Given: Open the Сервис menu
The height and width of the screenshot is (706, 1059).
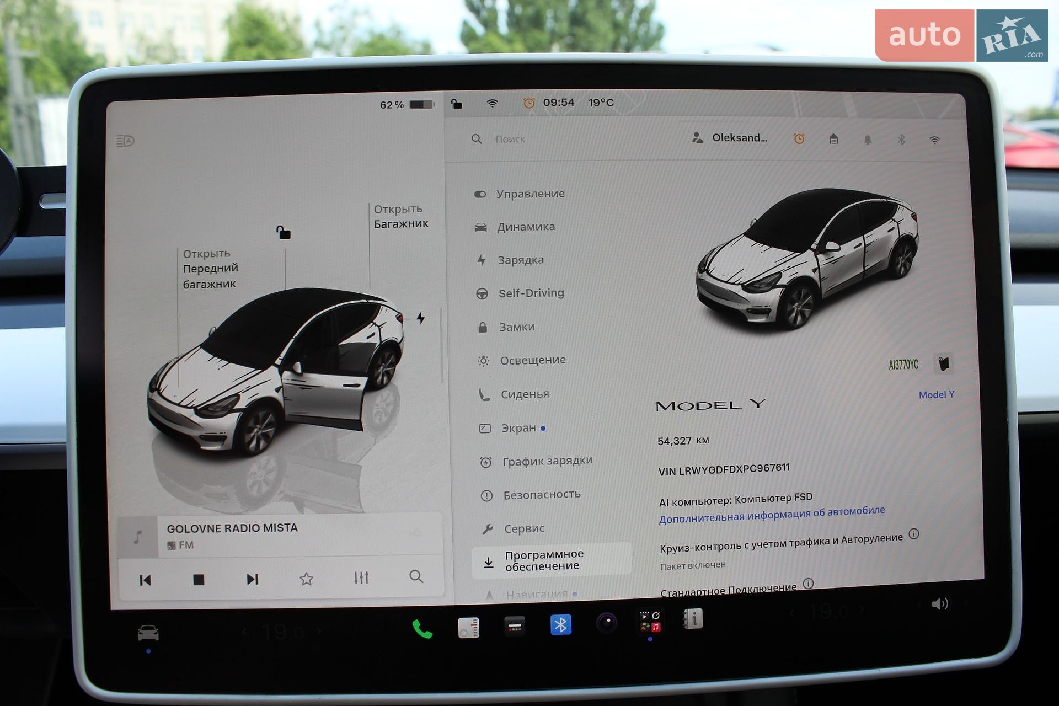Looking at the screenshot, I should tap(513, 528).
